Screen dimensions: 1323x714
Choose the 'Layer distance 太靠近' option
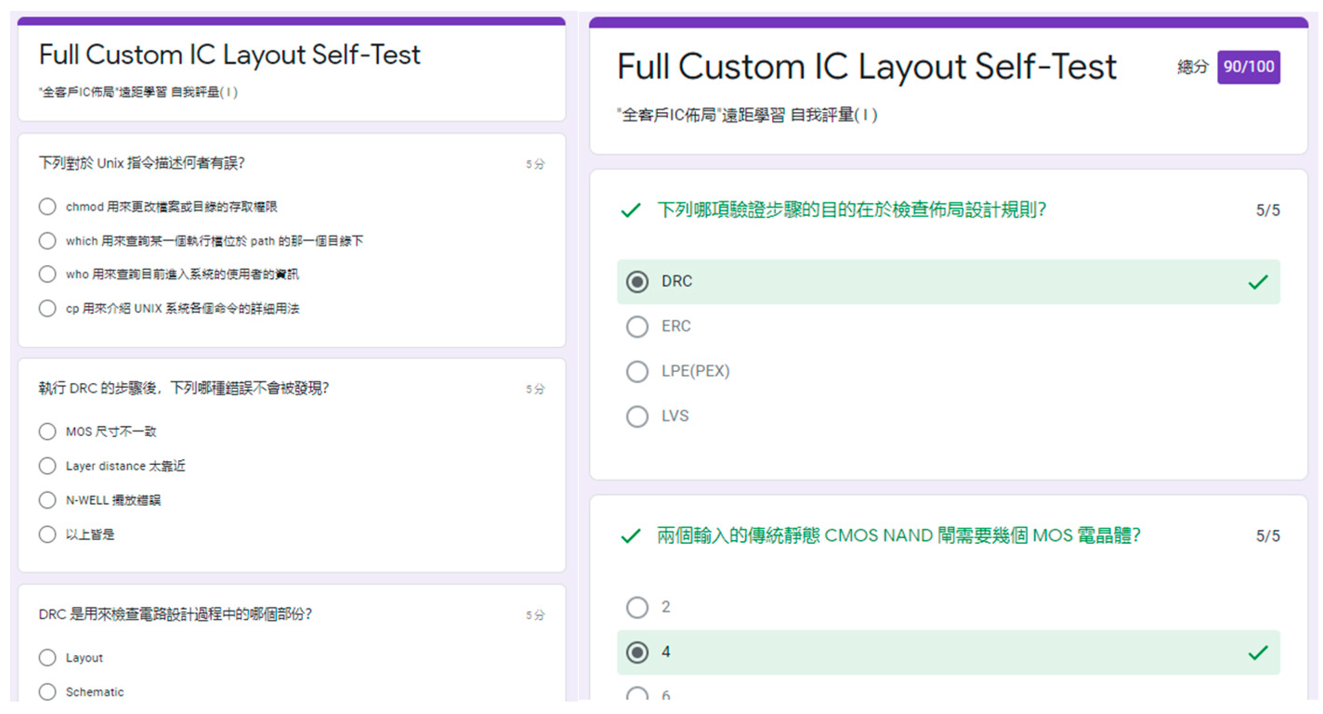(47, 466)
